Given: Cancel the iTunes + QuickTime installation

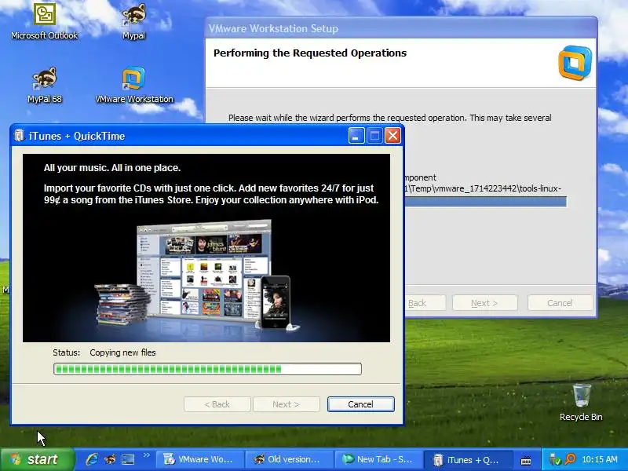Looking at the screenshot, I should pos(360,404).
